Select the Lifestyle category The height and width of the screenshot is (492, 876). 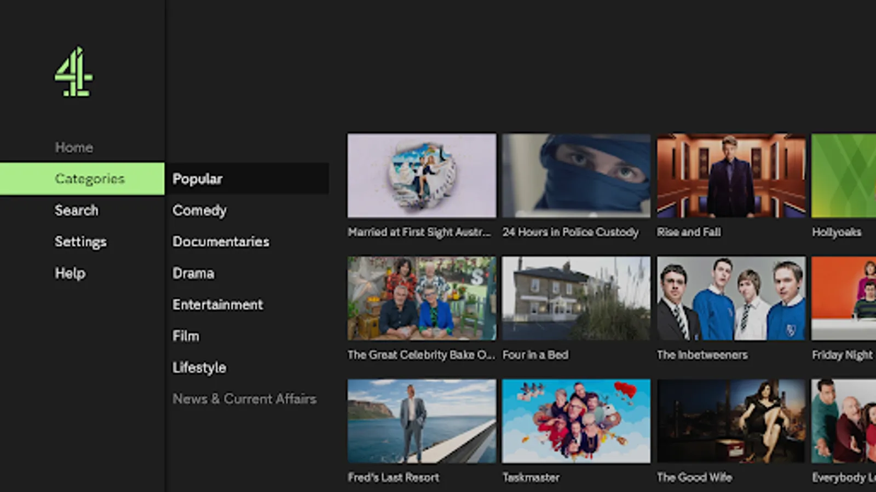199,368
